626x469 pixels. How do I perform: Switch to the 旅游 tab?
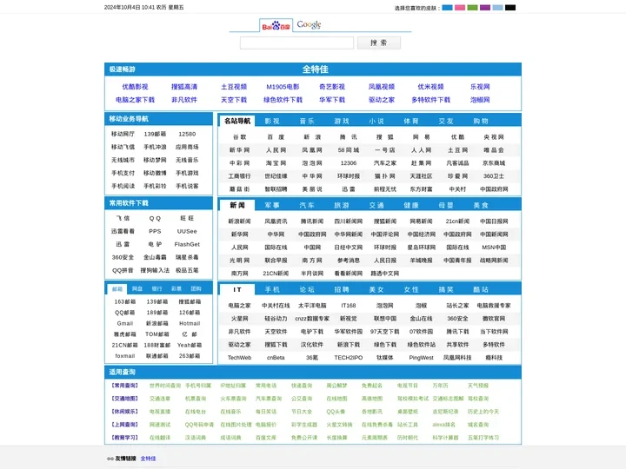(x=342, y=205)
